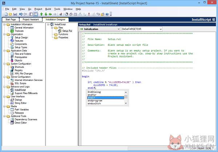Viewport: 218px width, 152px height.
Task: Switch to the Project Assistant tab
Action: coord(31,20)
